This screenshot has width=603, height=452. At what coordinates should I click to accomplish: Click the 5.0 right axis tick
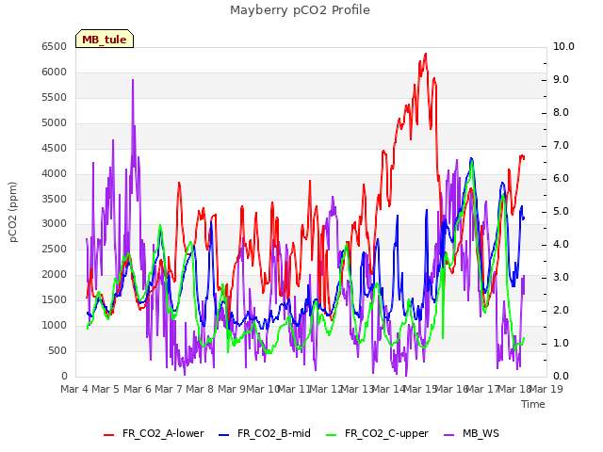click(562, 211)
